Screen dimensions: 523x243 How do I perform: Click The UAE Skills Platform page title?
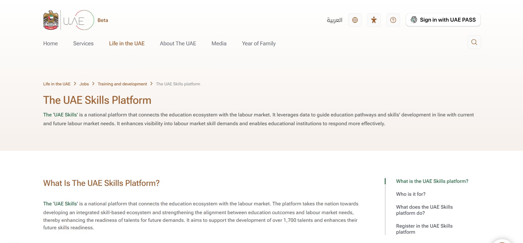coord(97,100)
